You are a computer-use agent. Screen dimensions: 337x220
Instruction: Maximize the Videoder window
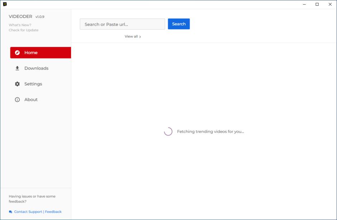point(317,4)
